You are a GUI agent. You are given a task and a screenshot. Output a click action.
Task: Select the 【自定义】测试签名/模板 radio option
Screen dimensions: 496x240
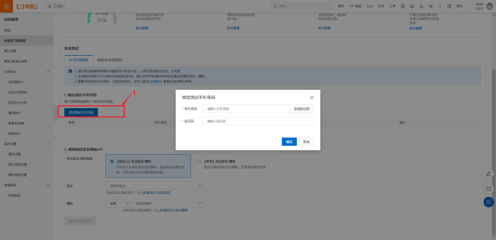112,161
